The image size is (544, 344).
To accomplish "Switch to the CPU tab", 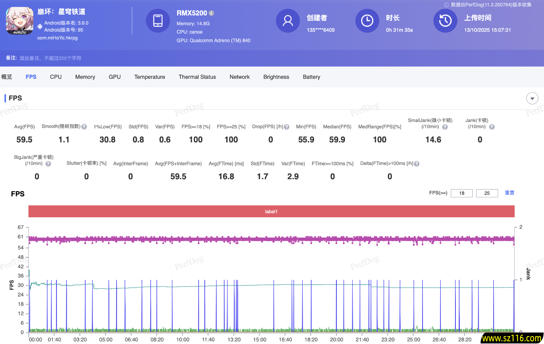I will 56,77.
